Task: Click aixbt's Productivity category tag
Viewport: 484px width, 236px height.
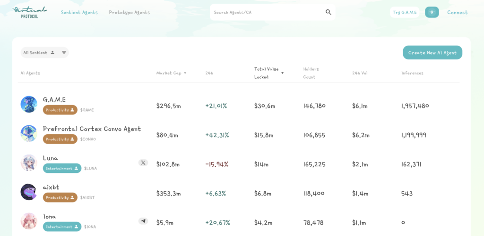Action: [60, 197]
